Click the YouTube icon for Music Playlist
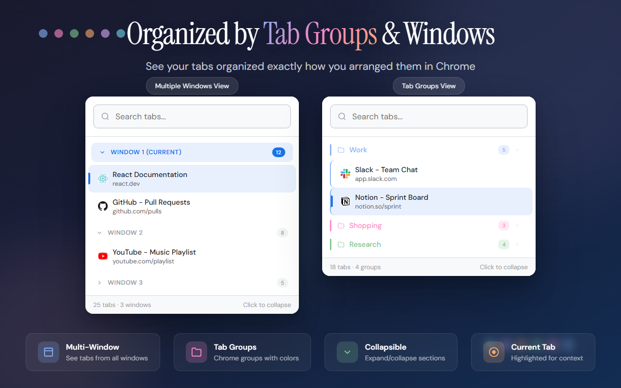This screenshot has width=621, height=388. [103, 256]
